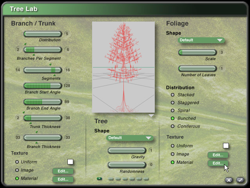Select the last empty memory dot
Screen dimensions: 250x188
pos(146,179)
